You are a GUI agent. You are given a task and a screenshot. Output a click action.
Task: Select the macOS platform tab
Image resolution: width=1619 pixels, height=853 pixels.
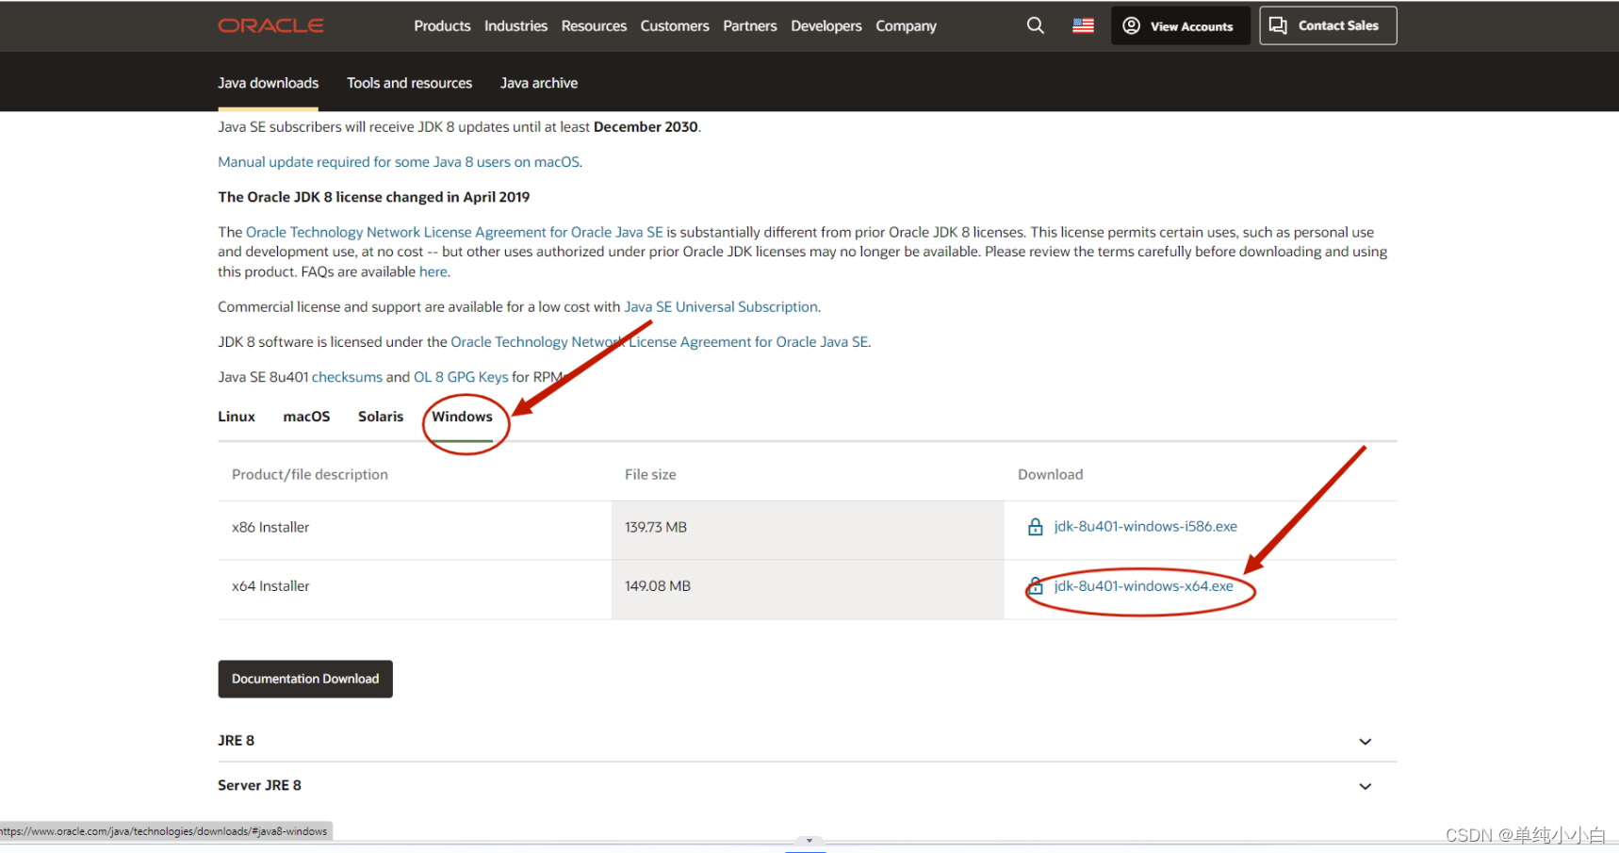coord(306,417)
